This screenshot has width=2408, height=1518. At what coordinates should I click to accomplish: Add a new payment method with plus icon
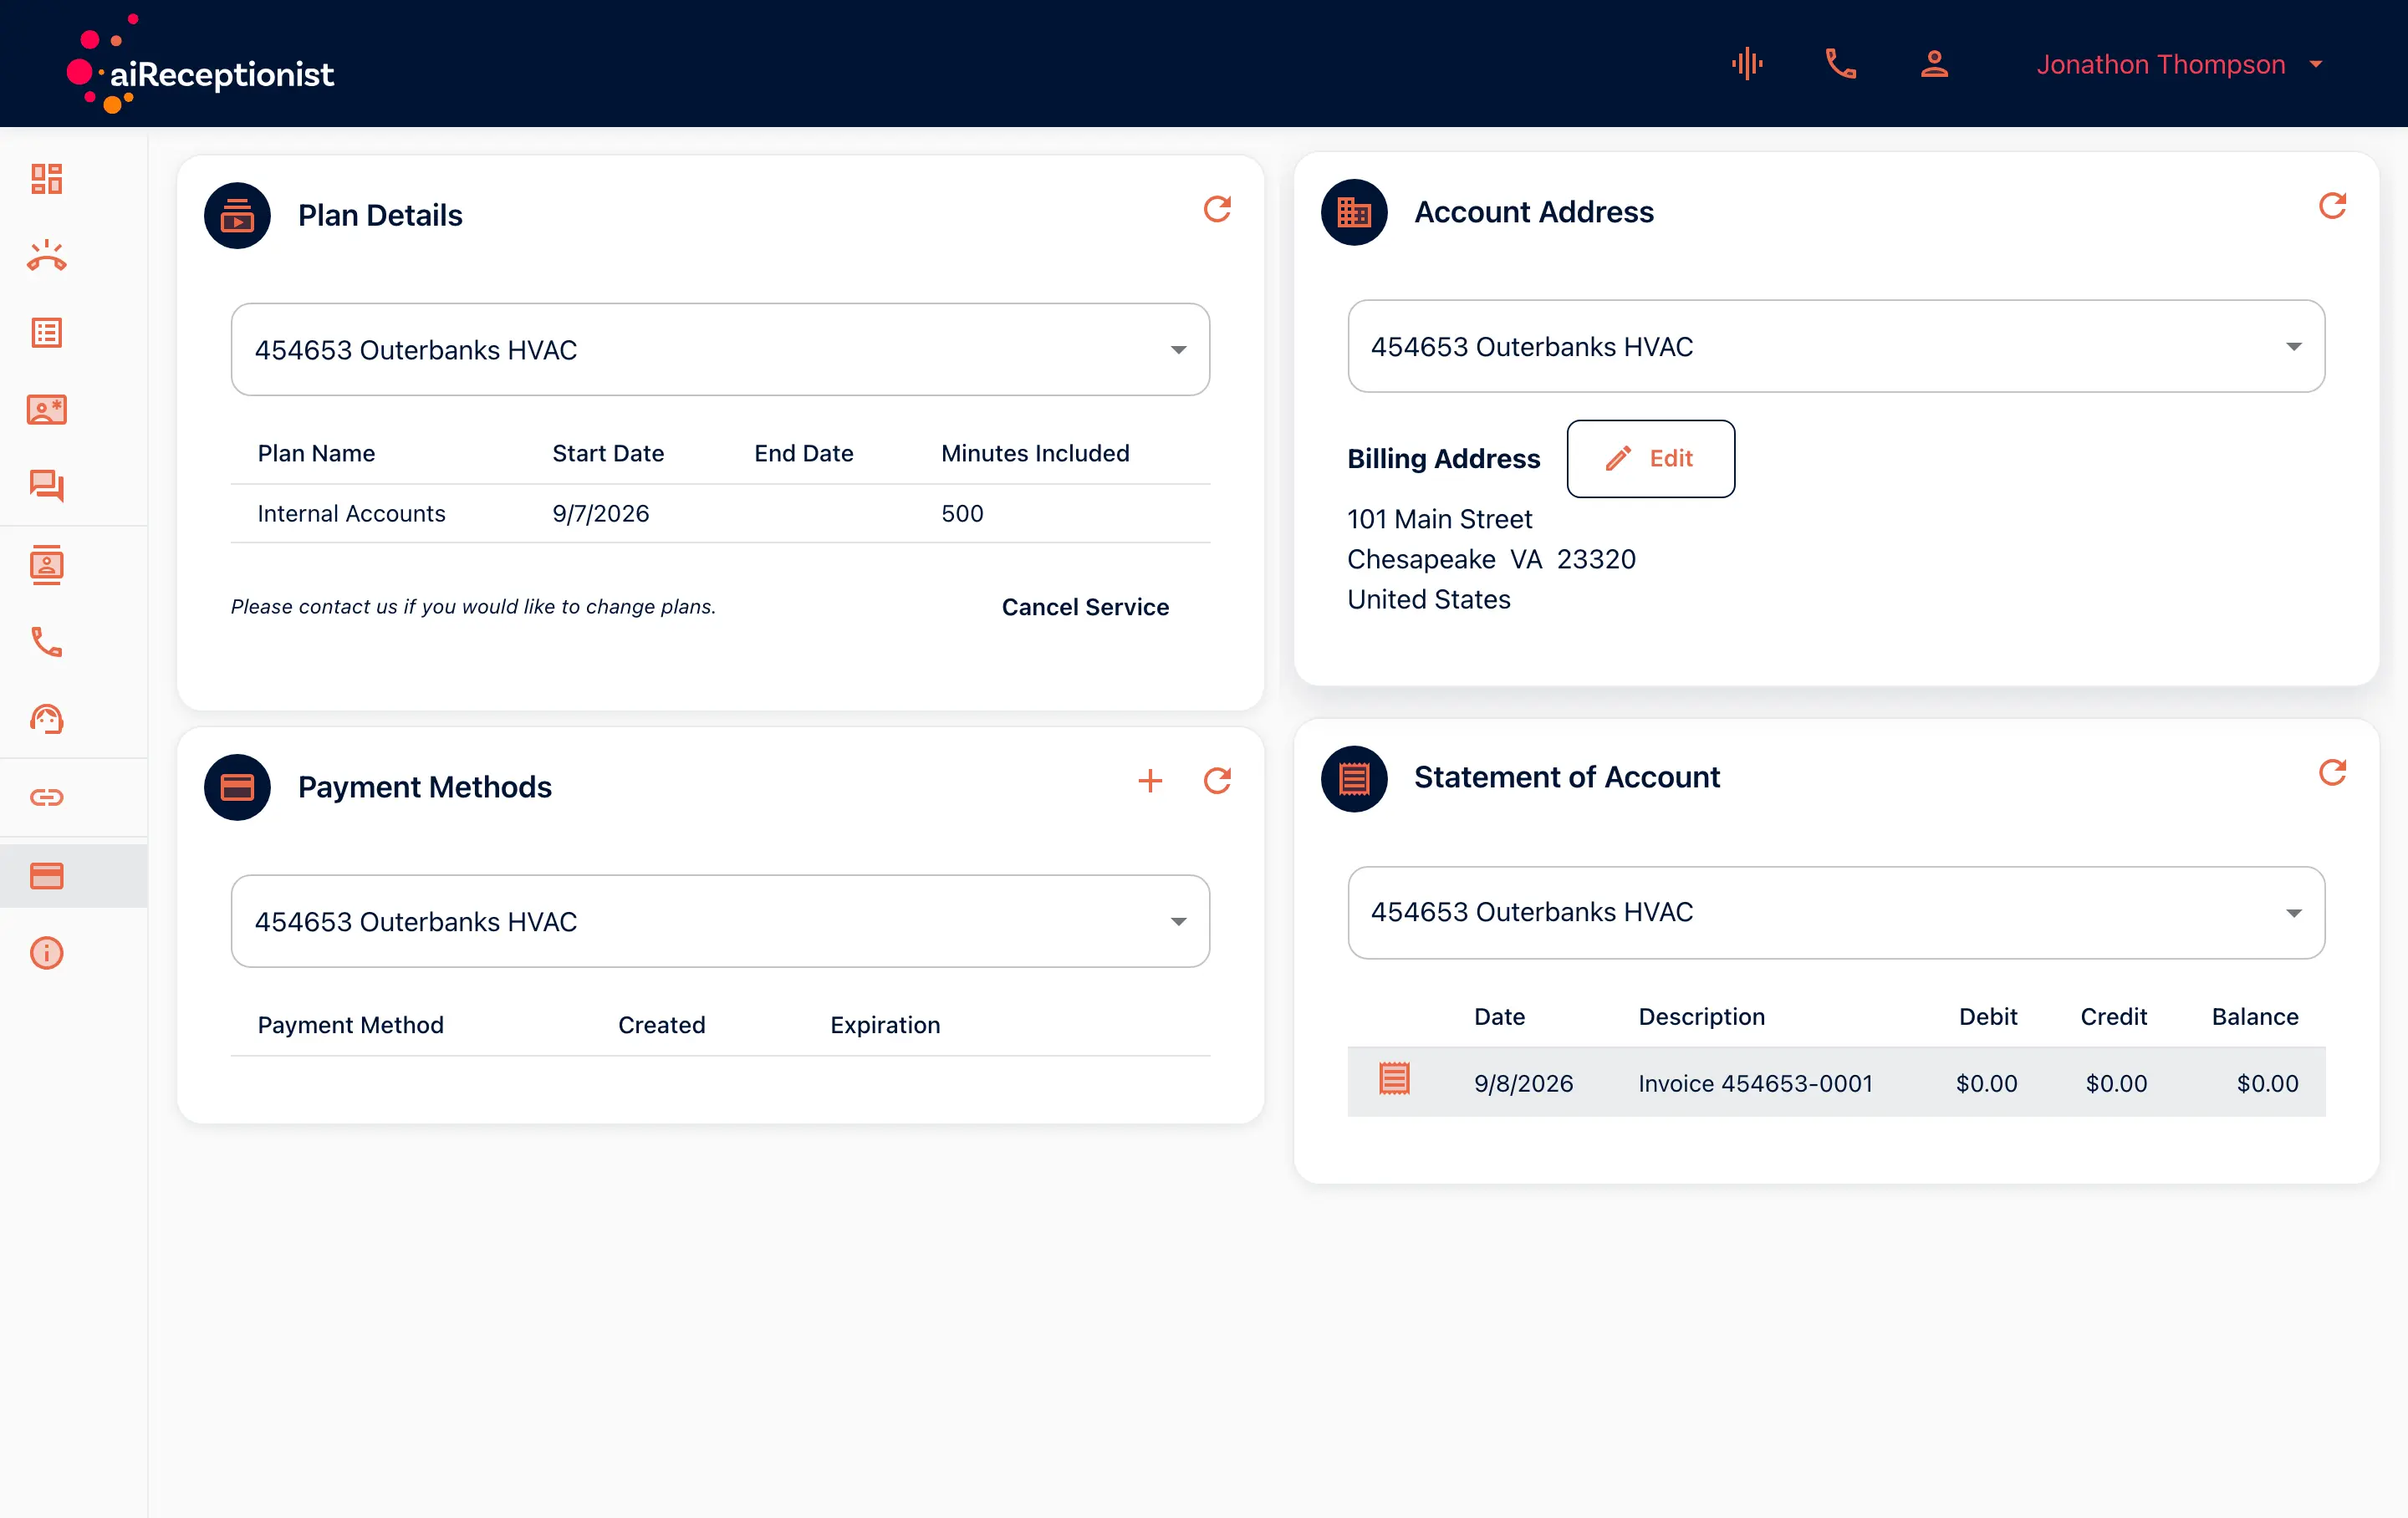click(x=1150, y=781)
